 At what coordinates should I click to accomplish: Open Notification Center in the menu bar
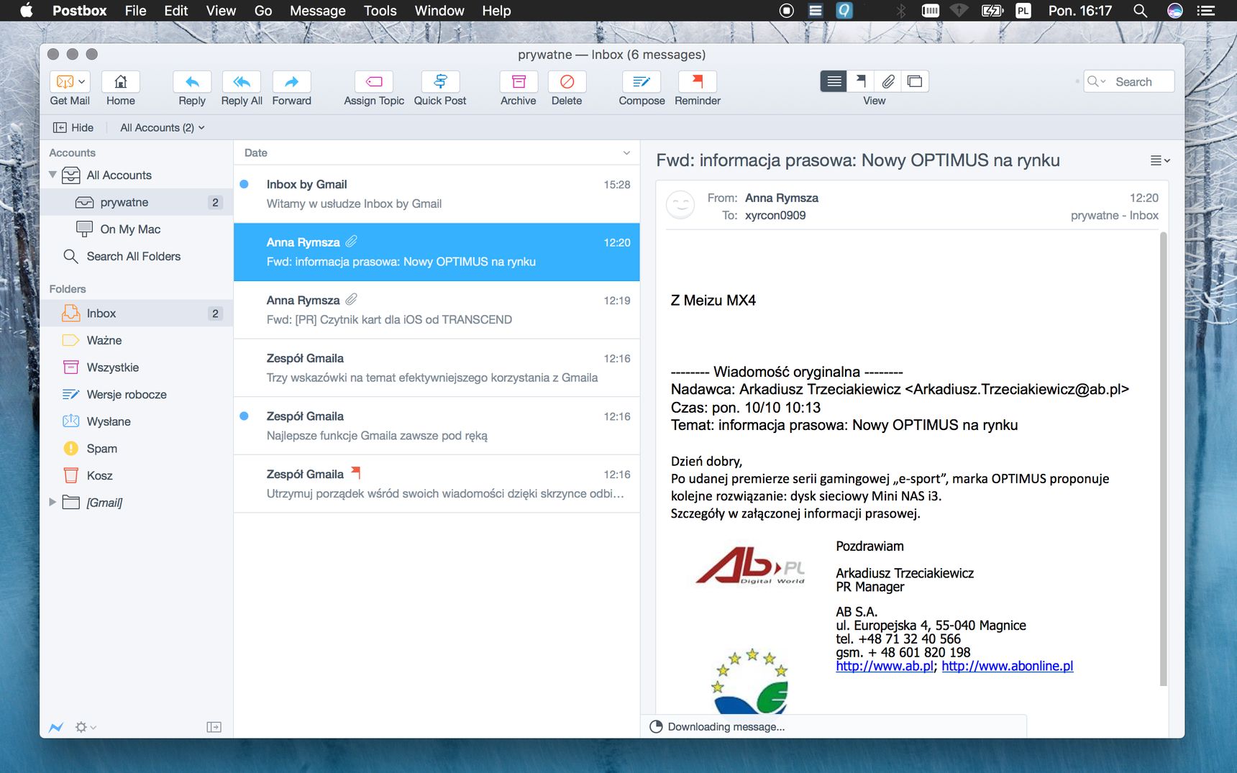1205,11
